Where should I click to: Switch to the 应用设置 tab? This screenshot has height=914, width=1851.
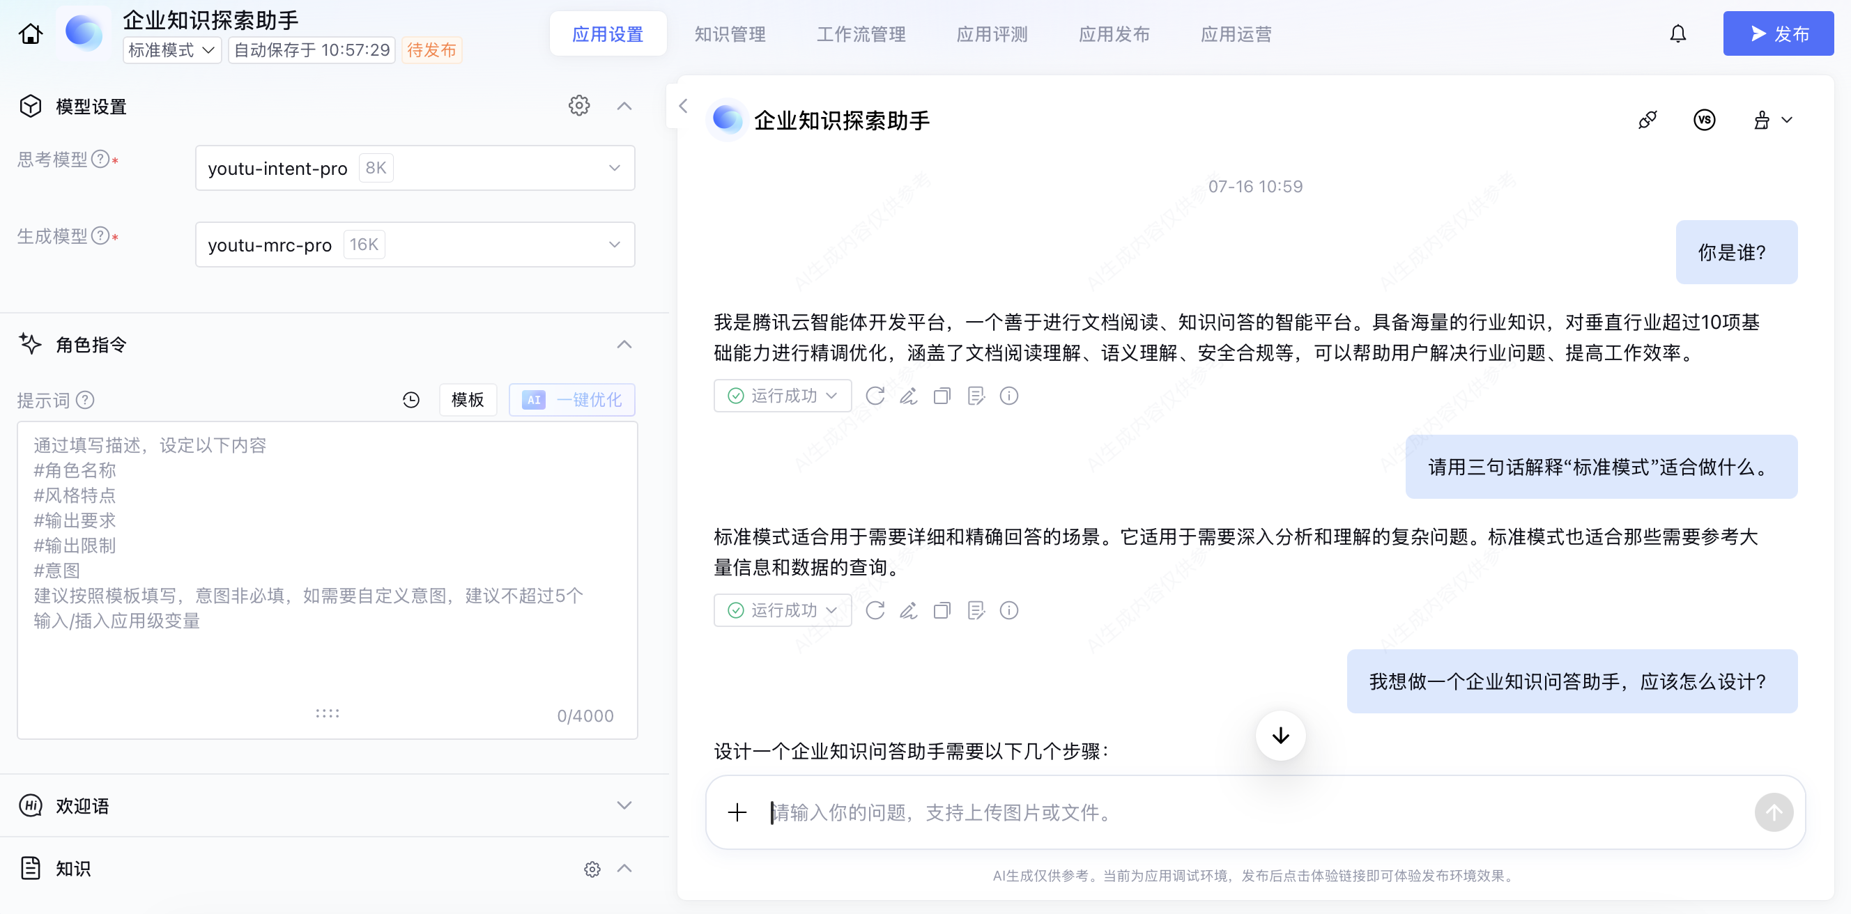click(x=608, y=33)
